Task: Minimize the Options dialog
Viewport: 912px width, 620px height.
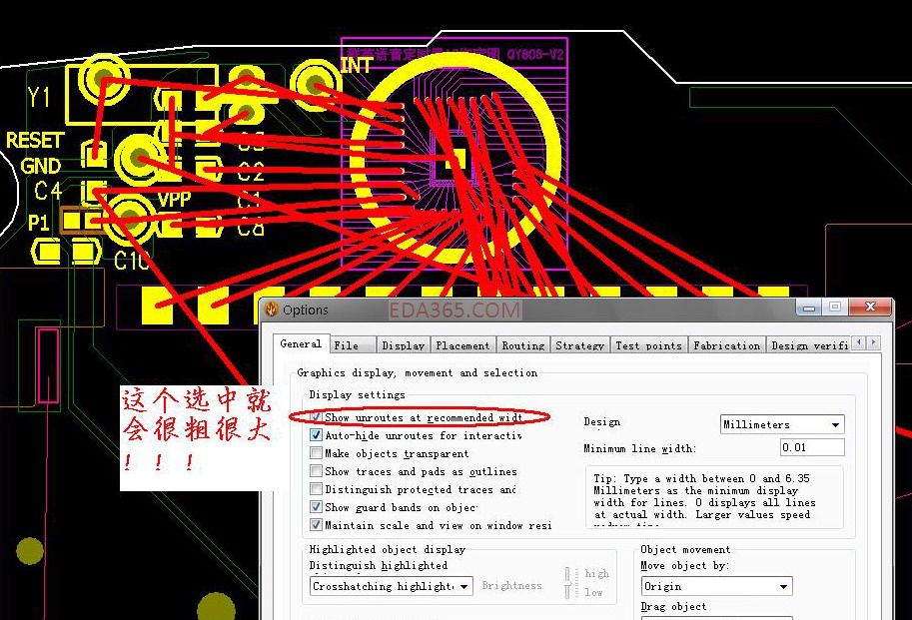Action: coord(809,307)
